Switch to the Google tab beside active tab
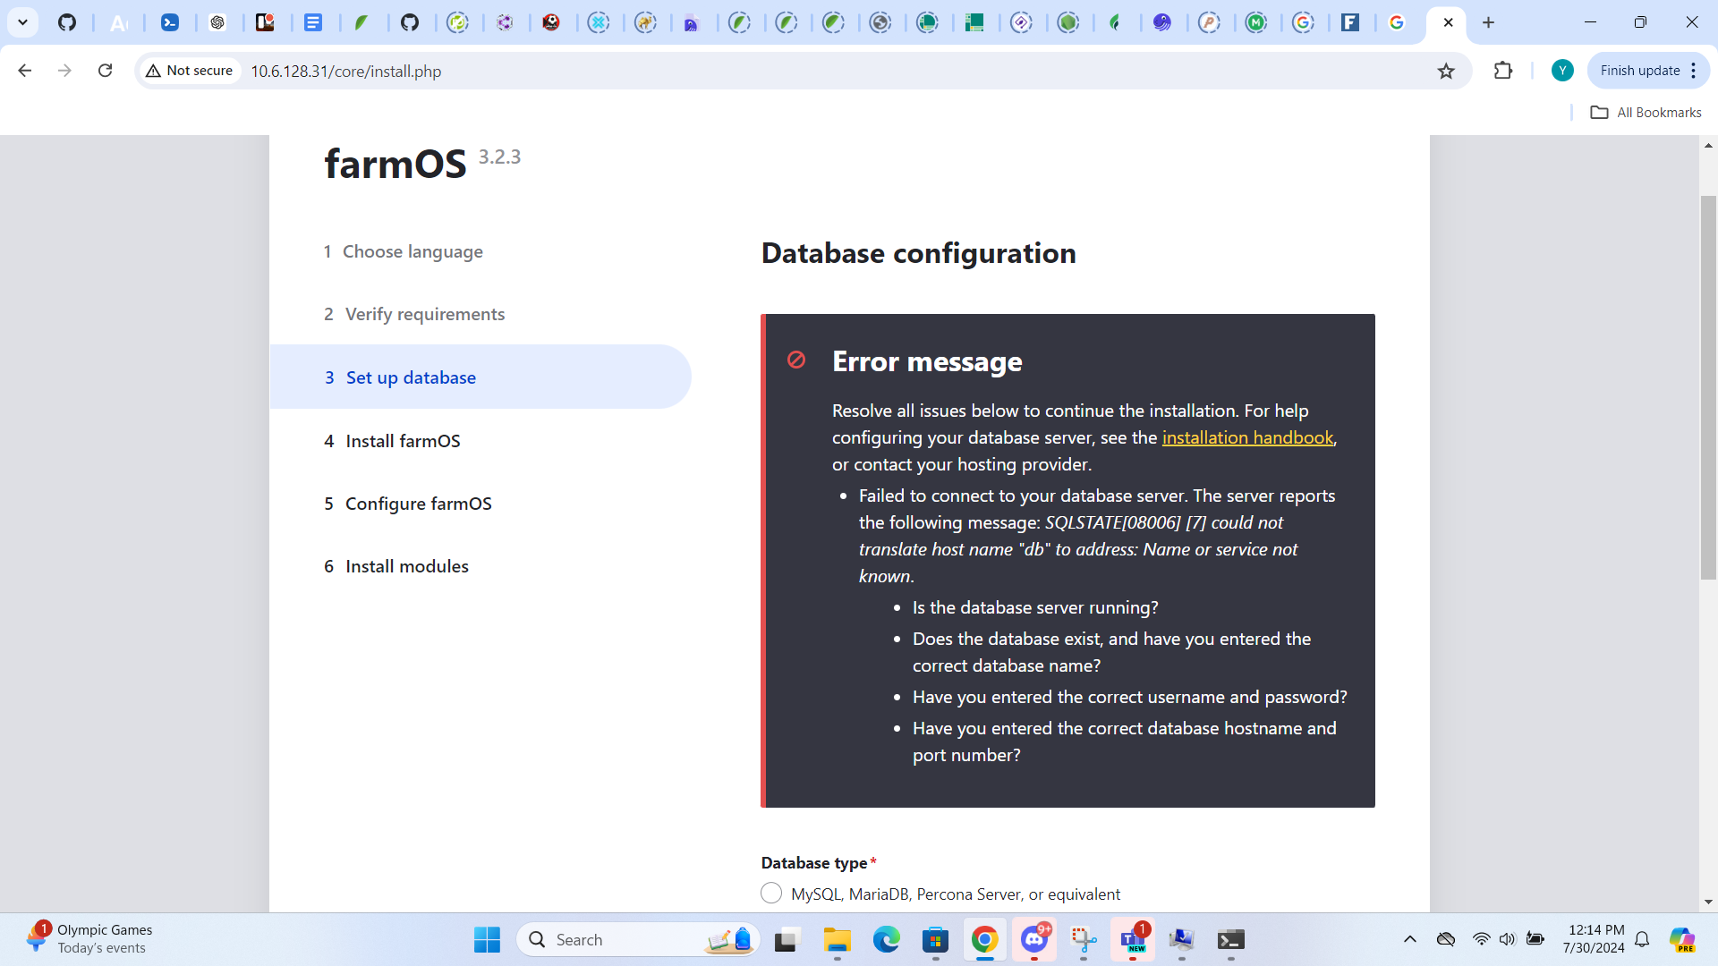 (x=1397, y=22)
